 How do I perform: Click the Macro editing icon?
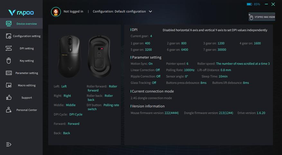point(9,85)
